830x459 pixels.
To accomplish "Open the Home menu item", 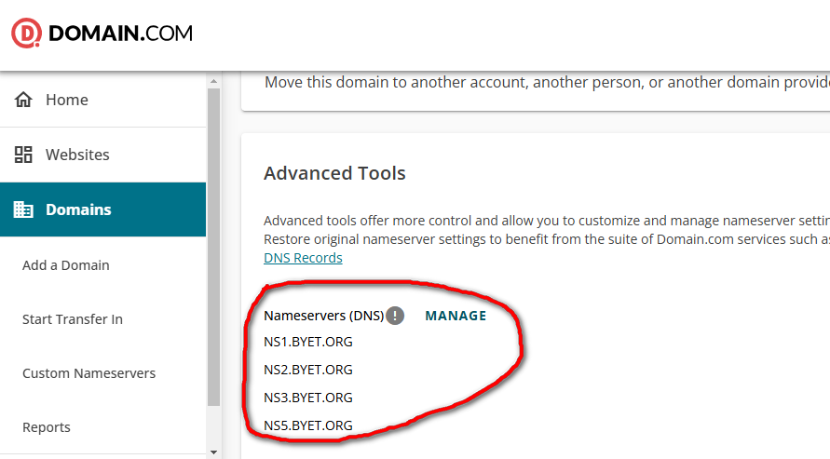I will coord(102,100).
